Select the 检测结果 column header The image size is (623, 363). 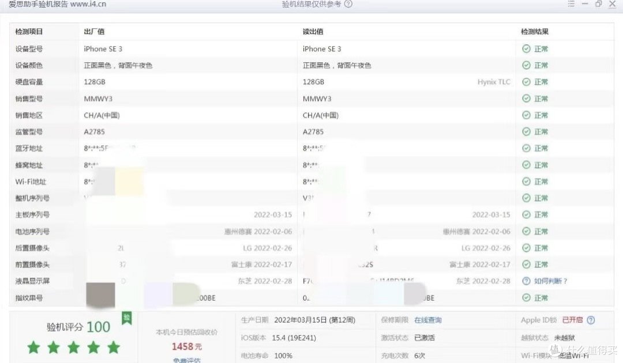(x=535, y=32)
